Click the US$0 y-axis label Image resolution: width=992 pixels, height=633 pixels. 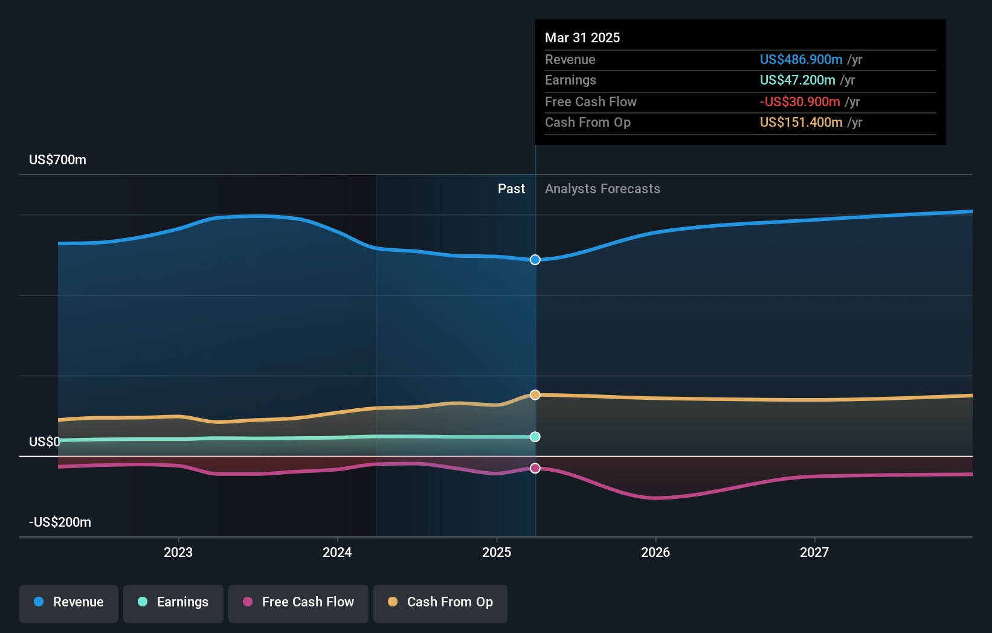[x=45, y=442]
